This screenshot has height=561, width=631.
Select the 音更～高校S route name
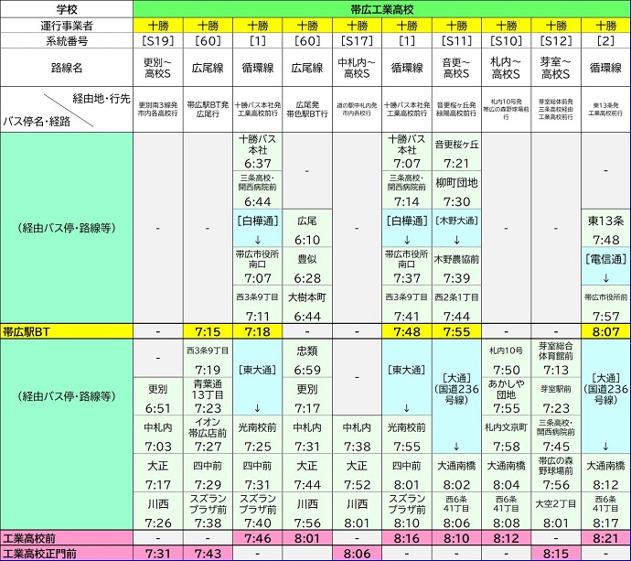click(x=456, y=68)
